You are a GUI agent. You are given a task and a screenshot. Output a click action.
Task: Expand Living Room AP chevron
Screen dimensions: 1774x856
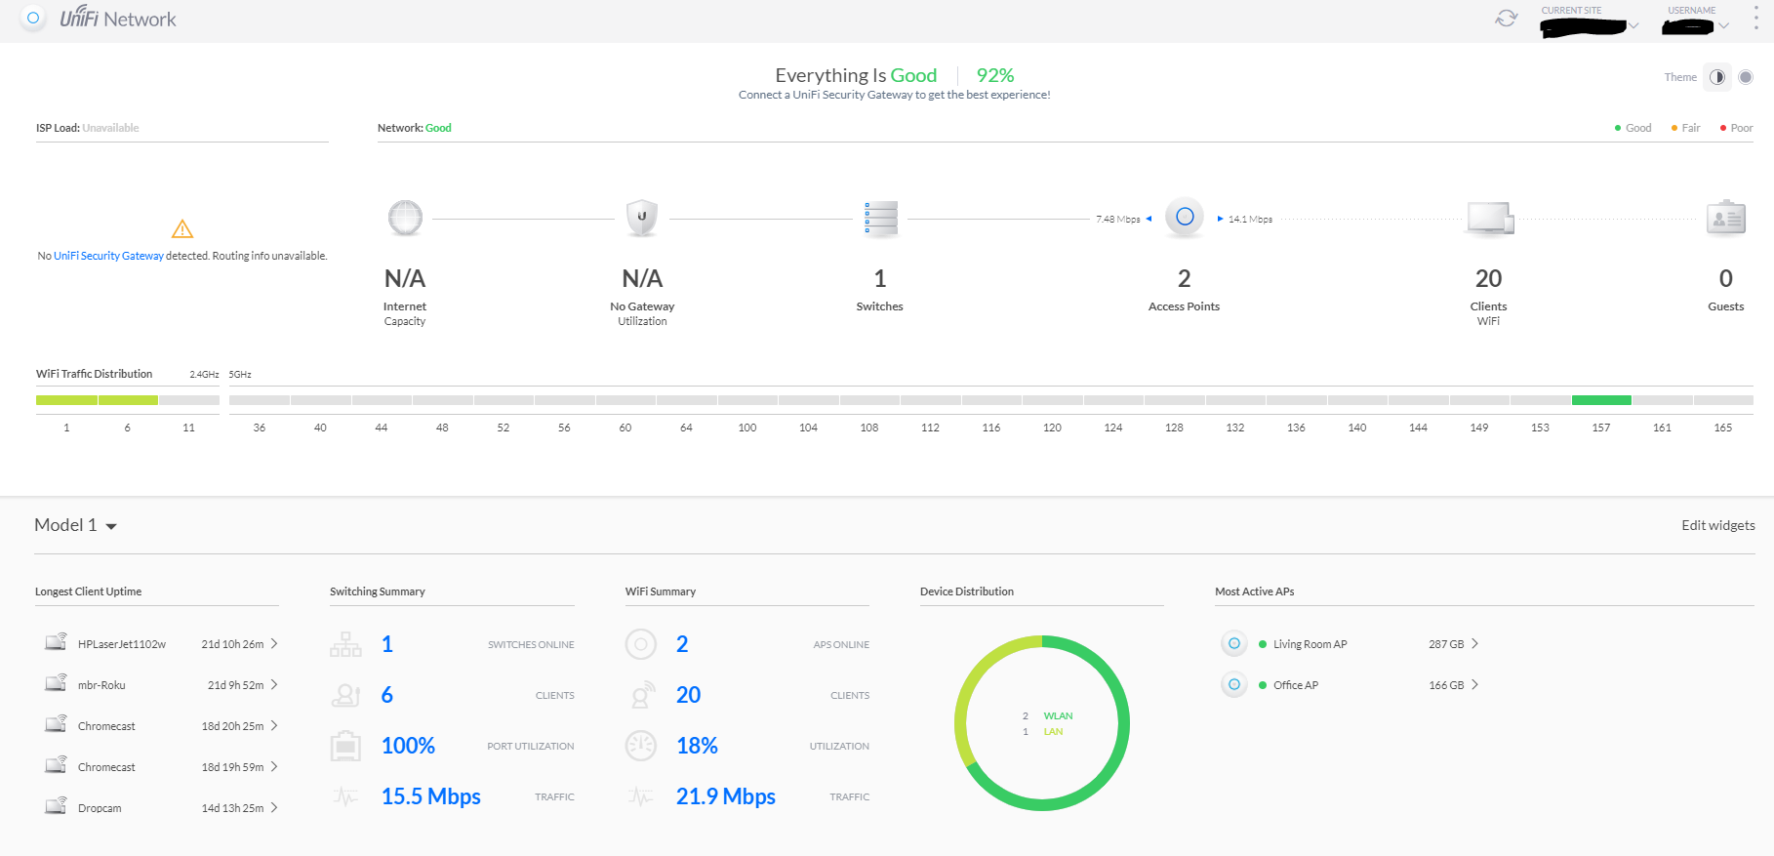(1474, 644)
